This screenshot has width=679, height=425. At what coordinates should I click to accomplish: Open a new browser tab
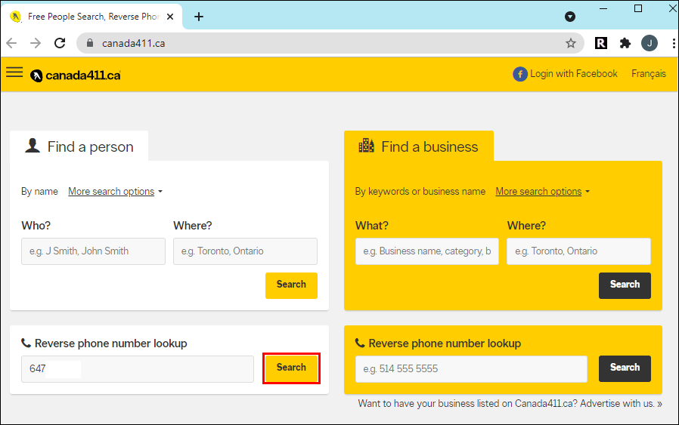coord(199,17)
